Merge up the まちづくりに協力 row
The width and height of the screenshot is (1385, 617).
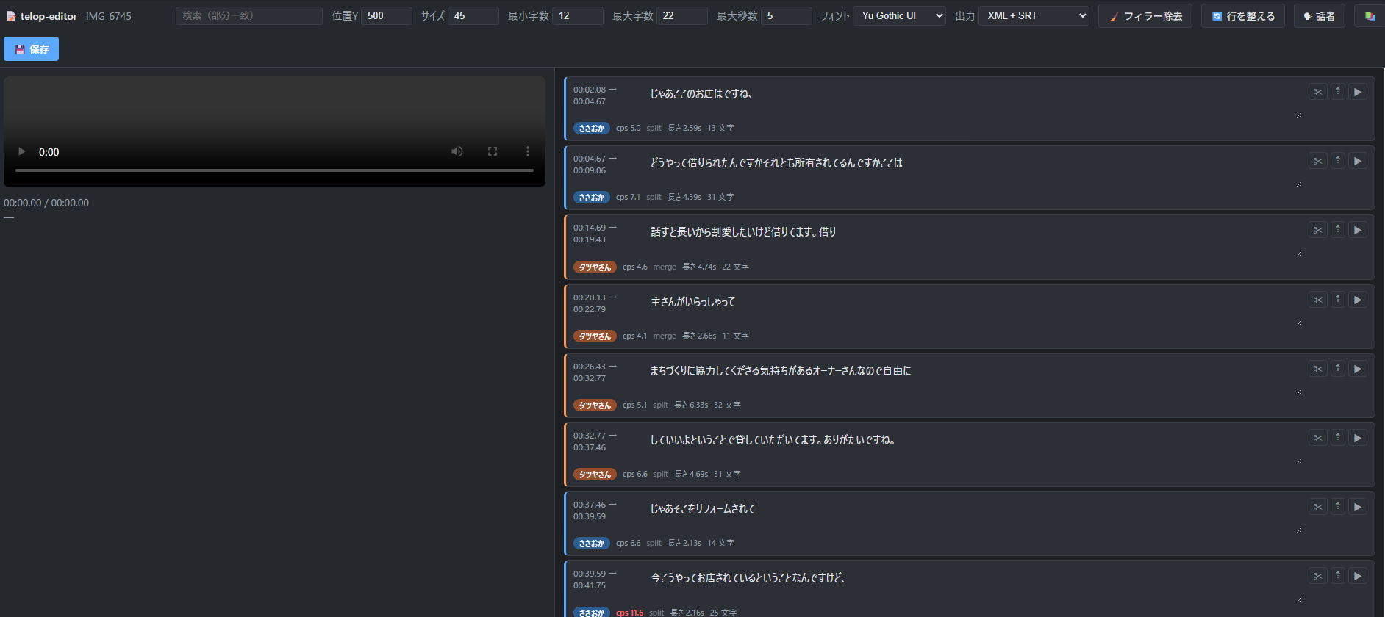pyautogui.click(x=1338, y=369)
